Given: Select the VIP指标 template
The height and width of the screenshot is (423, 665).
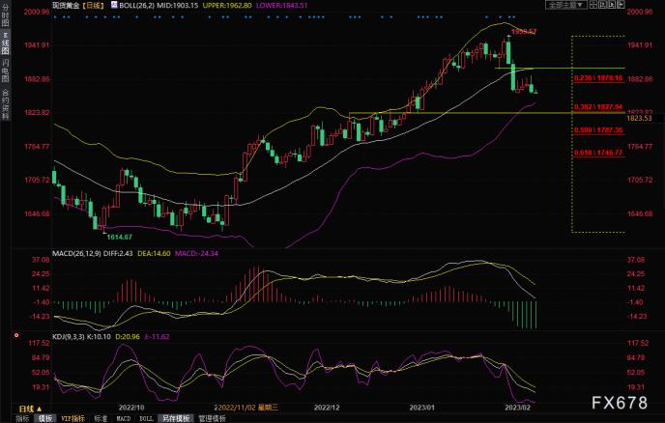Looking at the screenshot, I should [x=72, y=418].
